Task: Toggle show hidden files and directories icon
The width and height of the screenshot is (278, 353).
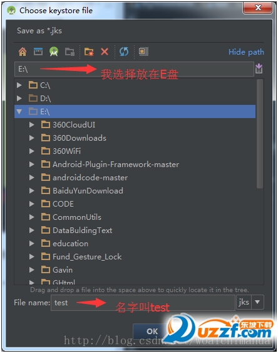Action: (143, 52)
